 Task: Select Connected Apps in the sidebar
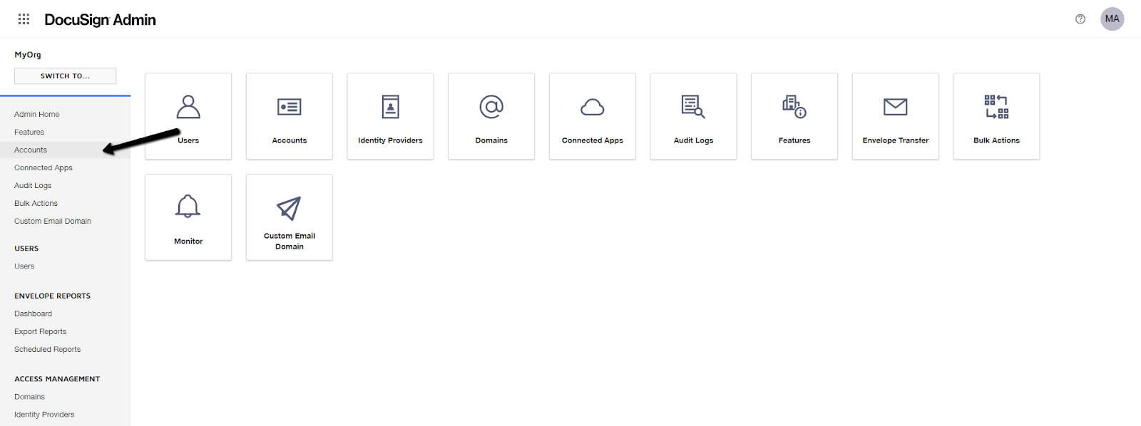click(x=44, y=167)
